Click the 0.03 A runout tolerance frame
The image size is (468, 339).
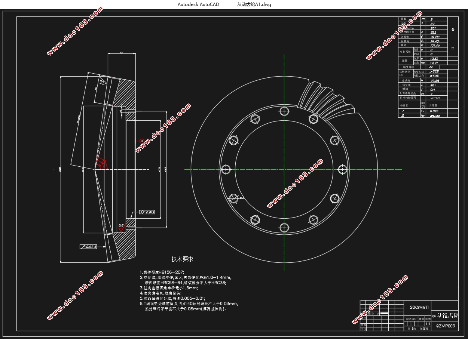(88, 247)
